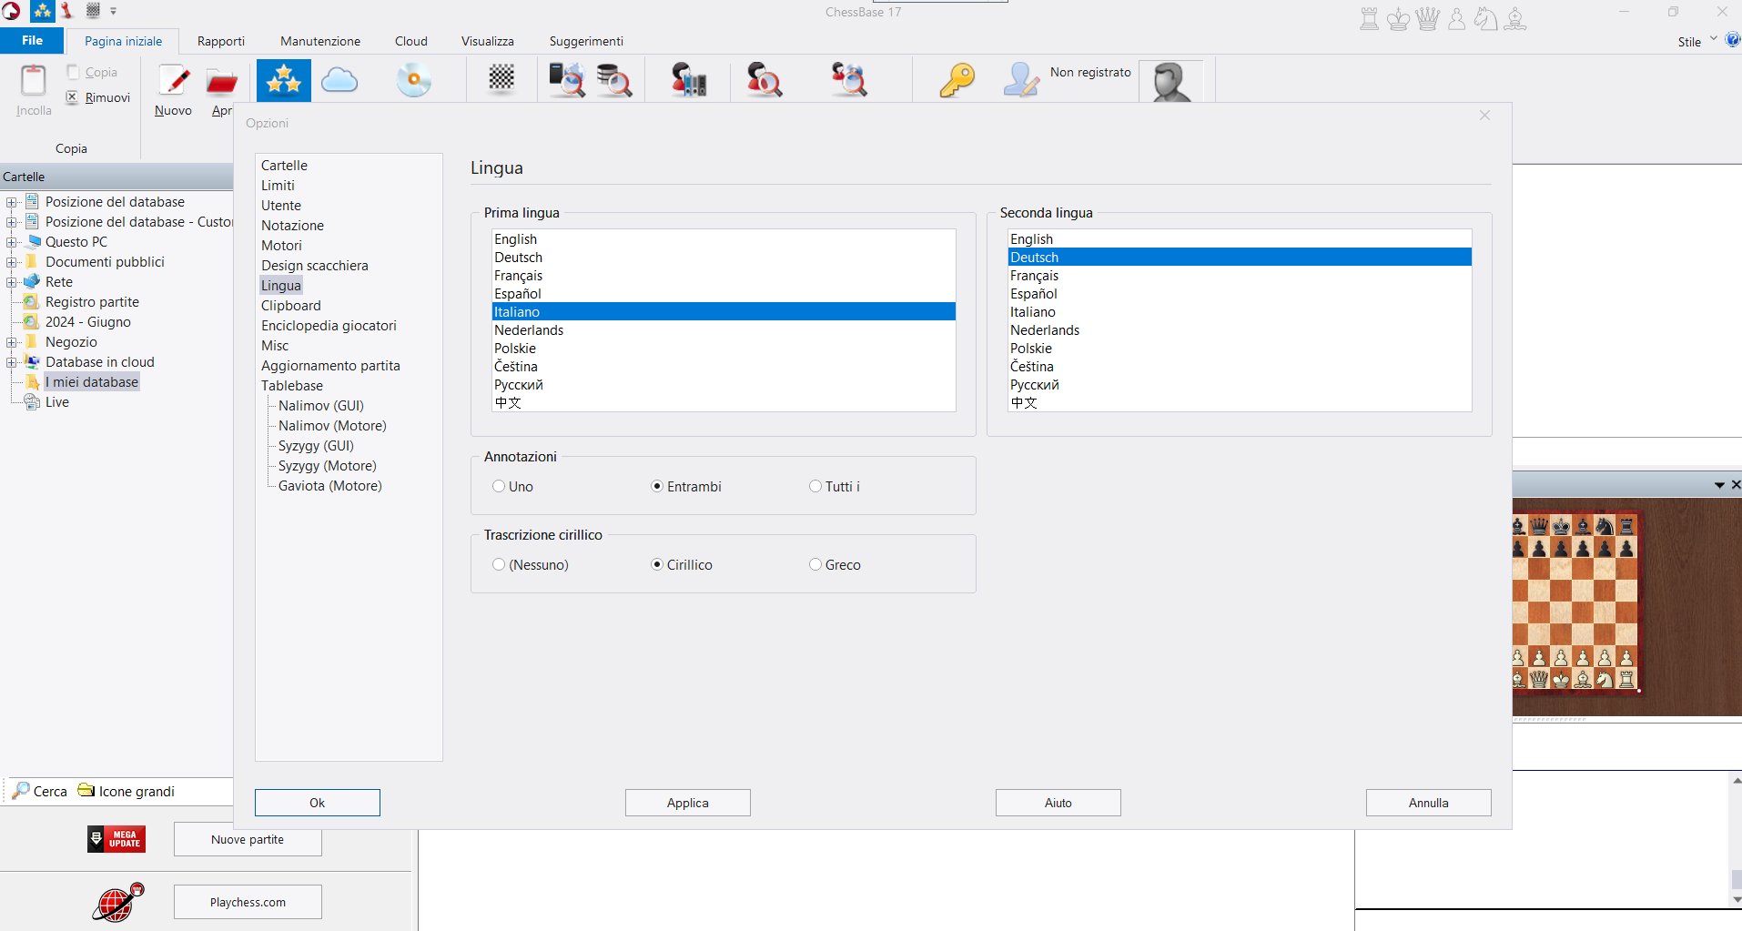Image resolution: width=1742 pixels, height=931 pixels.
Task: Expand the Questo PC tree node
Action: [11, 242]
